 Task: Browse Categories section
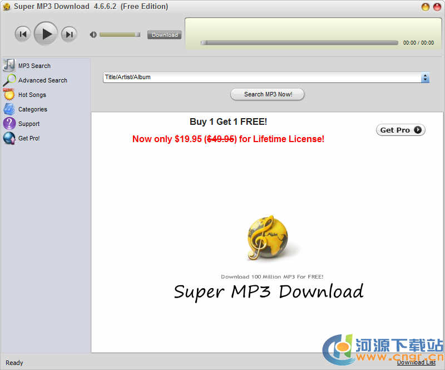[33, 109]
